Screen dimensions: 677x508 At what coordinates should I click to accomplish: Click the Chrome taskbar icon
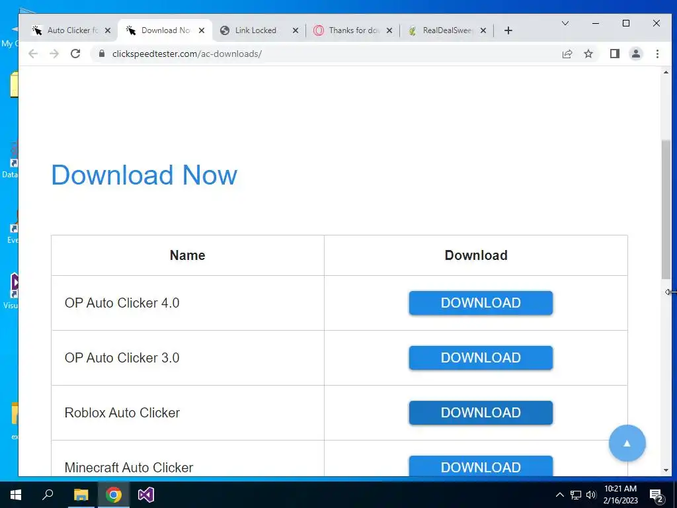click(x=113, y=495)
